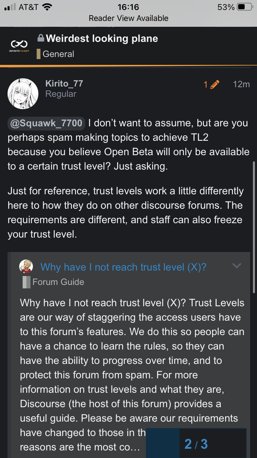Open the General category link
257x458 pixels.
coord(58,54)
